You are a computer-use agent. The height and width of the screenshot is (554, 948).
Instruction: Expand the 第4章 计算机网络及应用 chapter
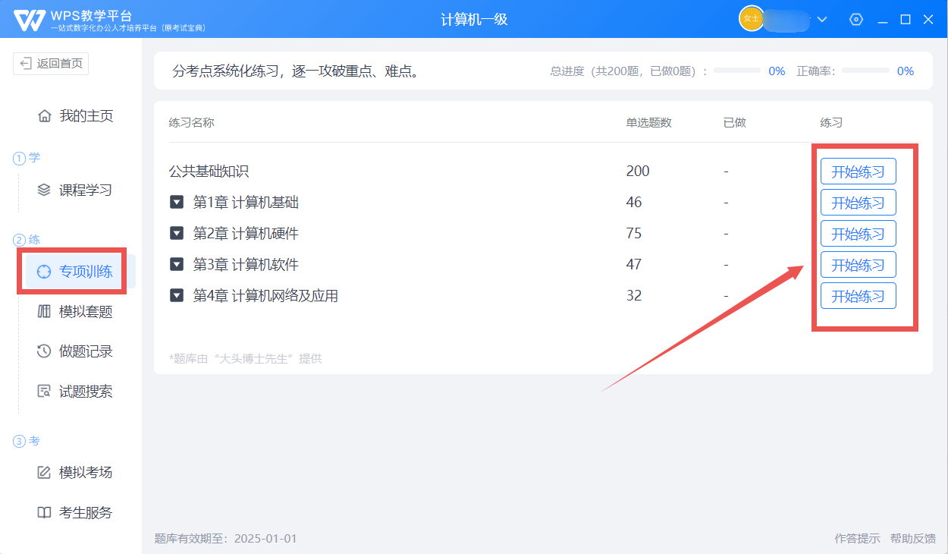click(177, 295)
